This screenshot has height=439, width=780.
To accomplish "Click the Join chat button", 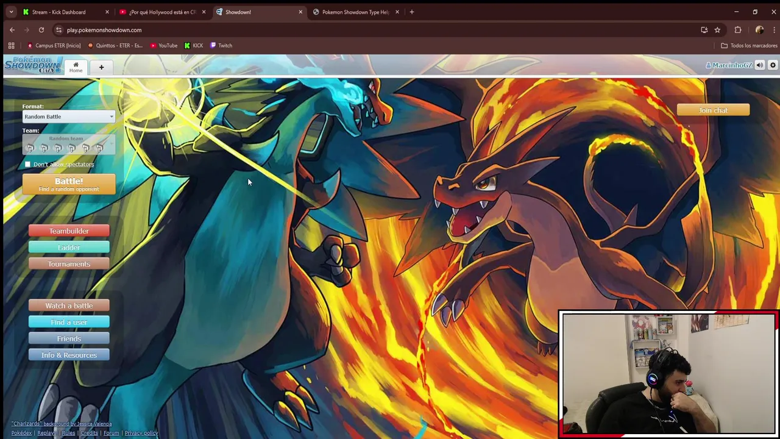I will click(713, 110).
